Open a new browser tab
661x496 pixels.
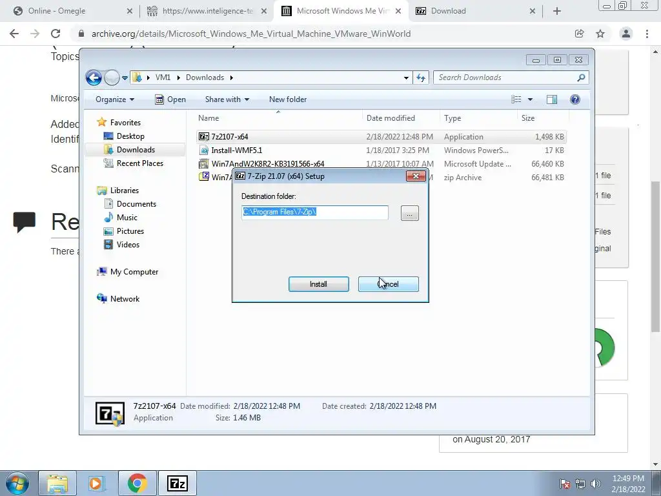click(x=557, y=12)
